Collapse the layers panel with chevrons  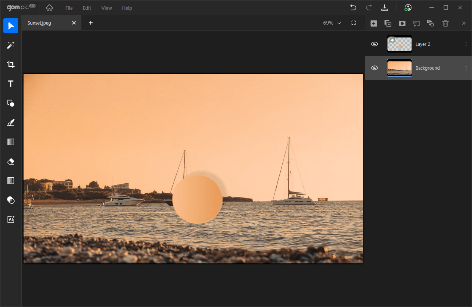pos(464,23)
